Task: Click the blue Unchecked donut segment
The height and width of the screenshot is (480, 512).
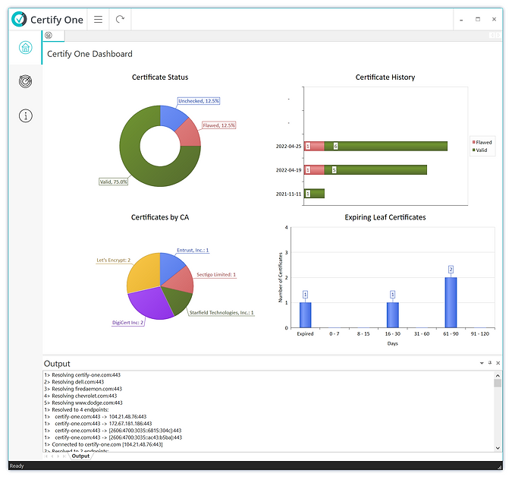Action: [171, 118]
